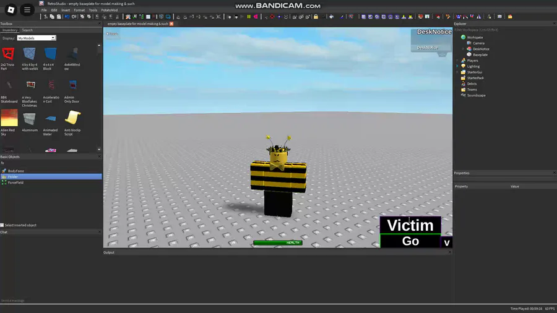Select Camera in Explorer tree
Viewport: 557px width, 313px height.
[478, 43]
